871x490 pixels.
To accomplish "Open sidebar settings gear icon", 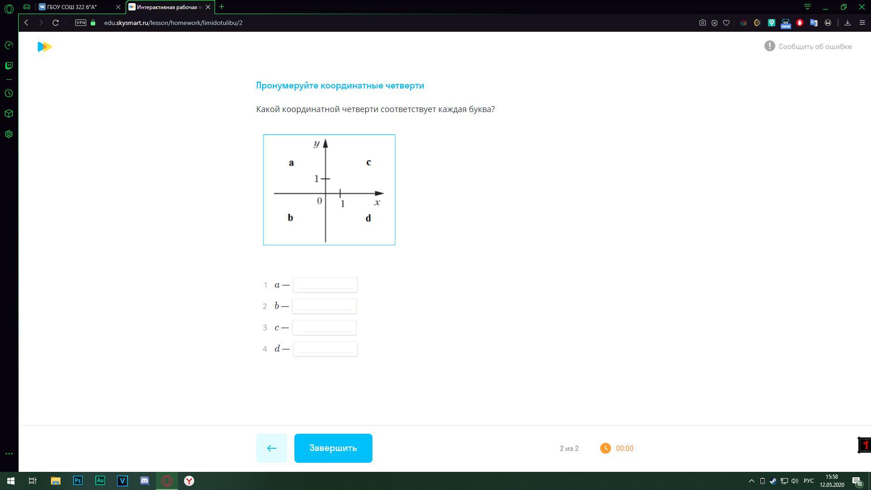I will 9,134.
